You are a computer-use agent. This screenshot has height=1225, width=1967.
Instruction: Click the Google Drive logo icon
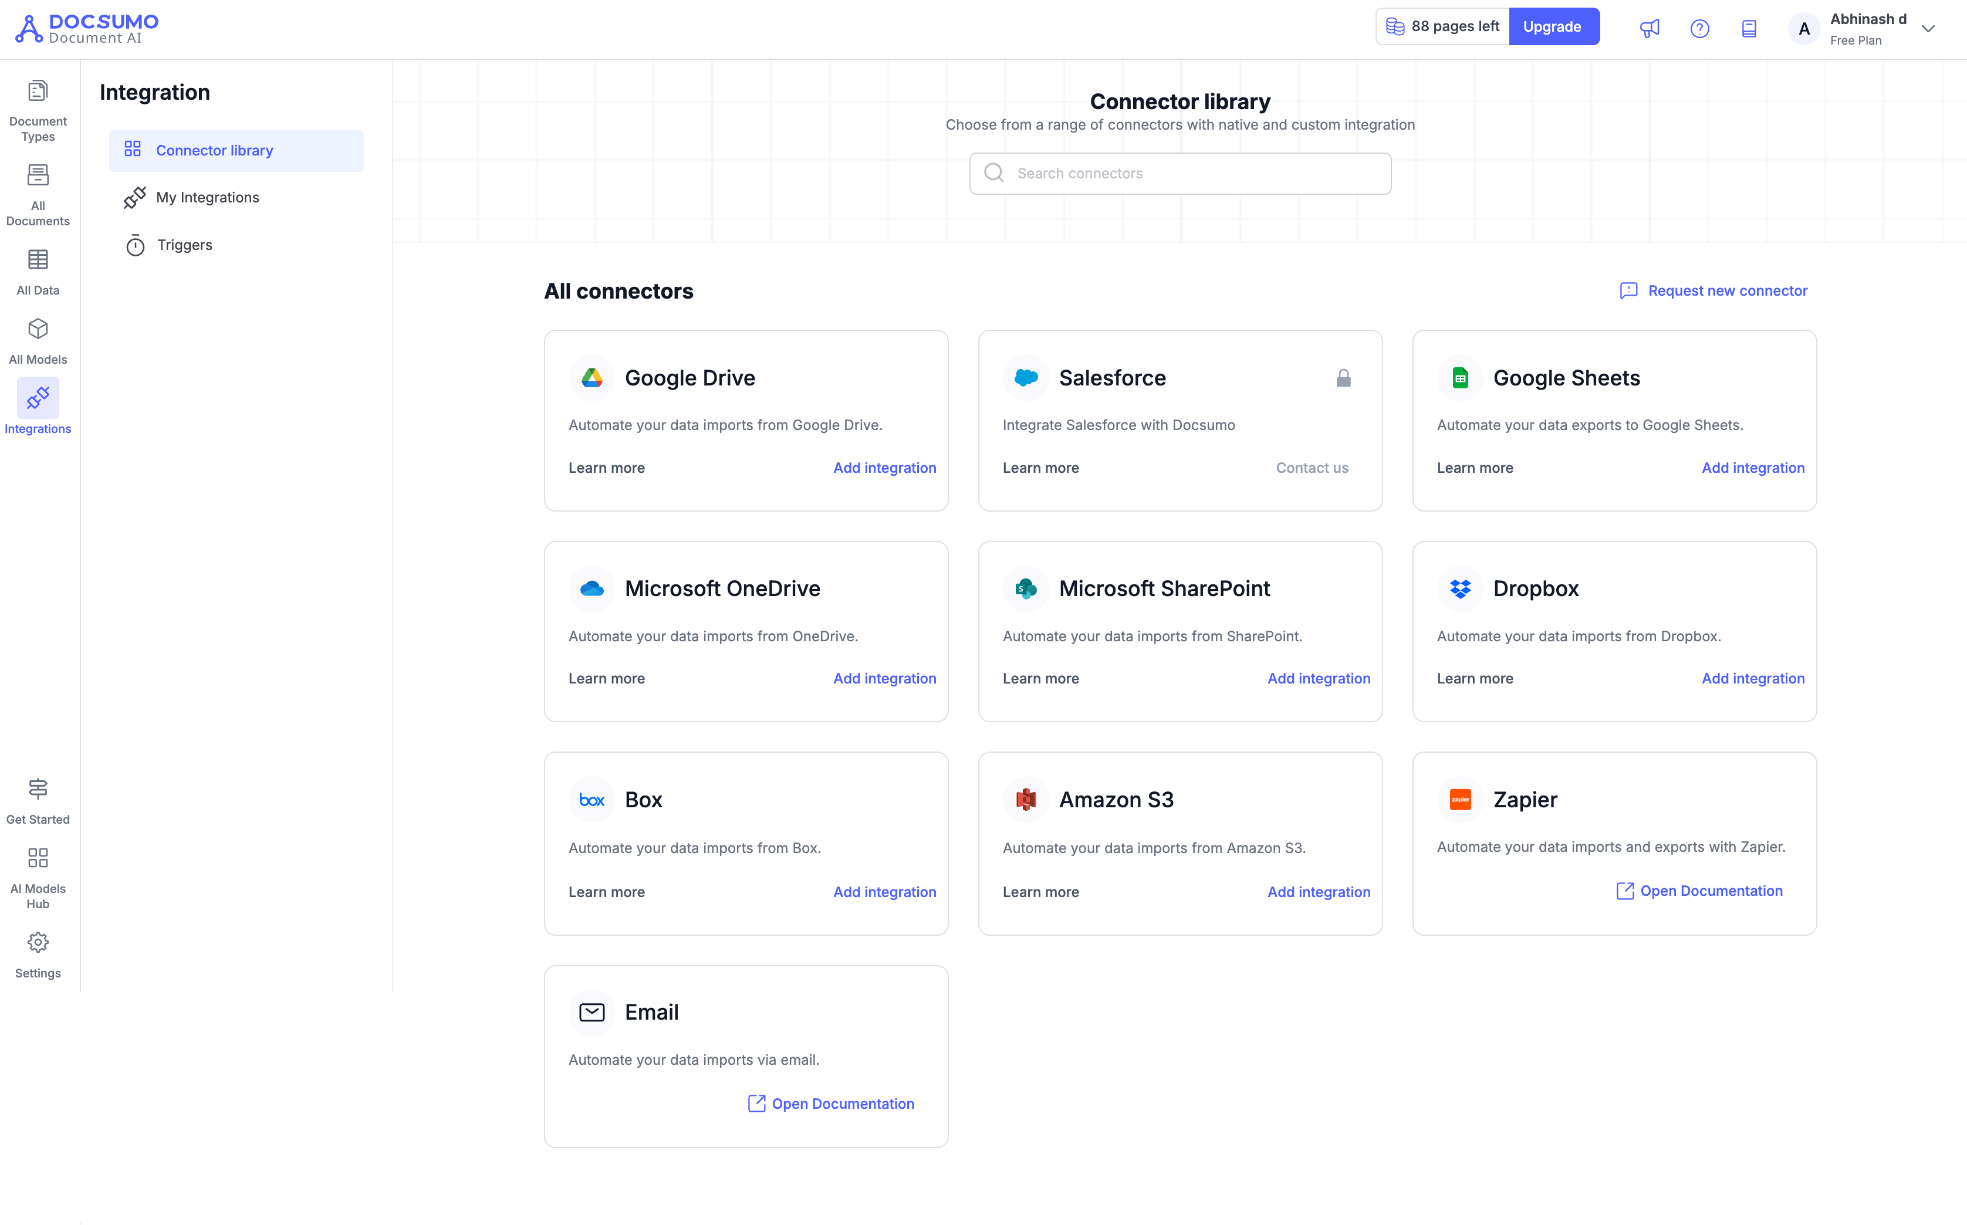coord(592,378)
